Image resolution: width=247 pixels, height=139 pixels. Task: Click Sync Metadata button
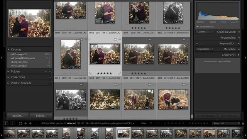pyautogui.click(x=206, y=116)
